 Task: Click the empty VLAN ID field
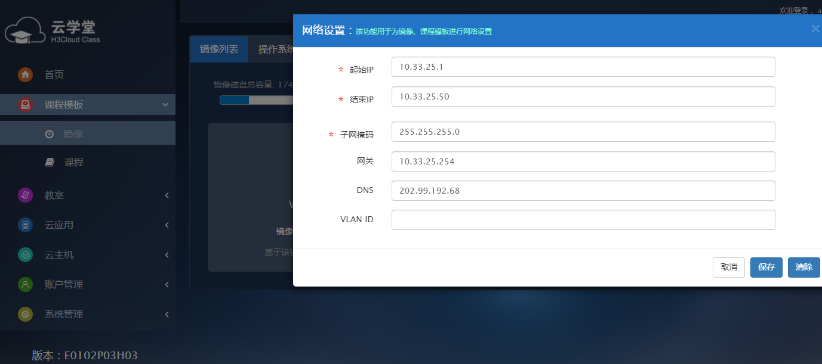583,220
